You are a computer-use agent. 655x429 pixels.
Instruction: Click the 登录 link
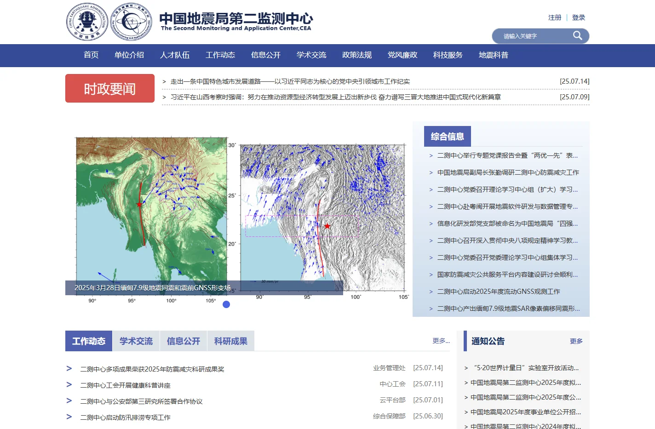click(579, 17)
